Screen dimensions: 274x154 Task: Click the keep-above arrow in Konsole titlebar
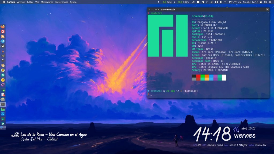click(153, 9)
